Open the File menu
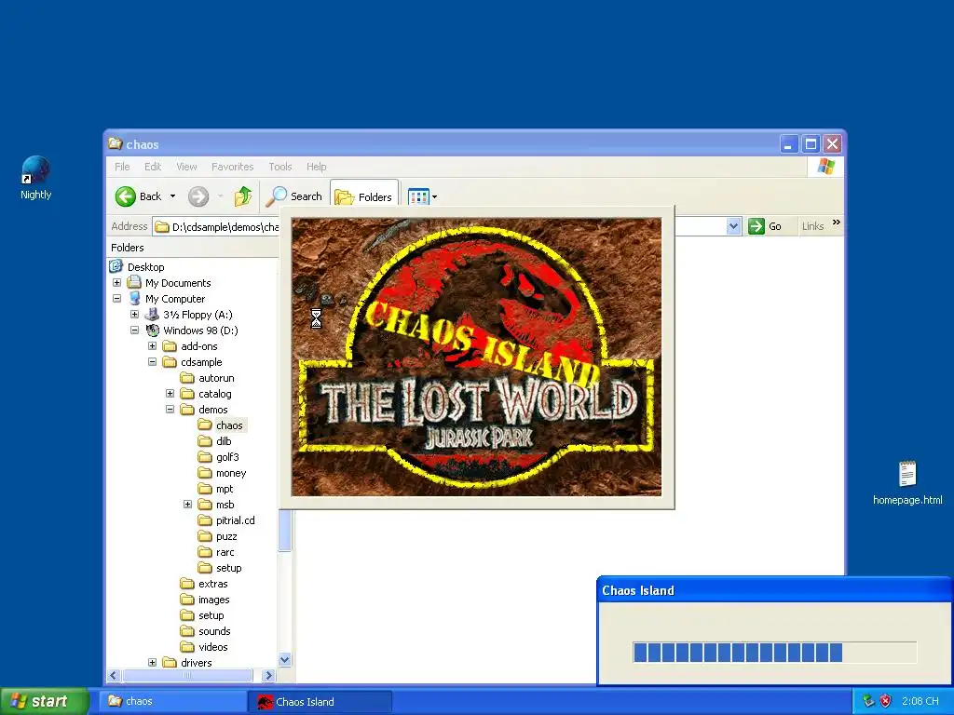The height and width of the screenshot is (715, 954). point(122,167)
